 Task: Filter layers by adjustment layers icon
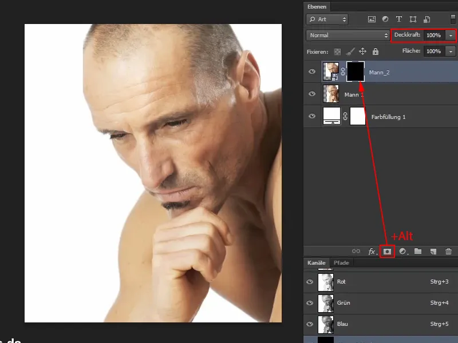(385, 19)
